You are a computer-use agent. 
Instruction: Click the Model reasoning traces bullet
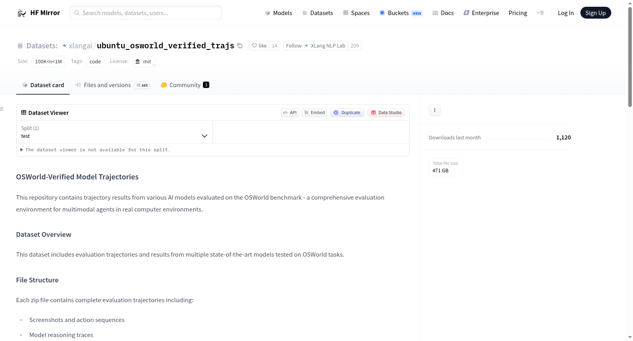tap(61, 335)
